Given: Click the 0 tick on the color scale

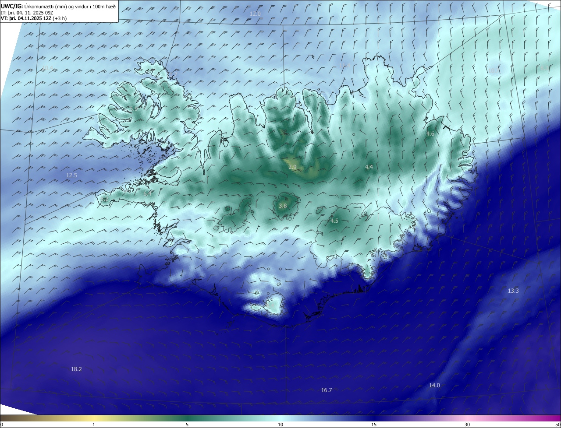Looking at the screenshot, I should click(x=1, y=424).
